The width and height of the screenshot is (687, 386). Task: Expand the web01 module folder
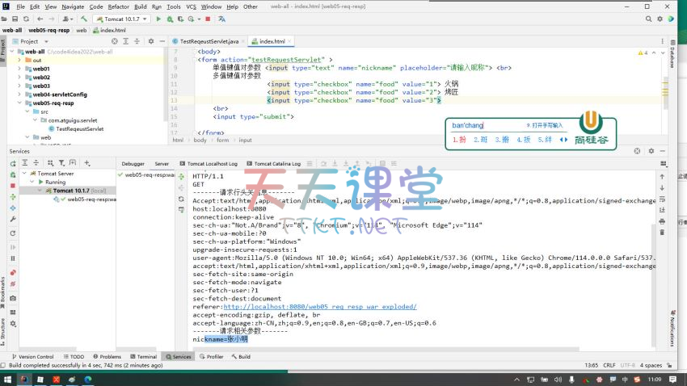tap(19, 69)
